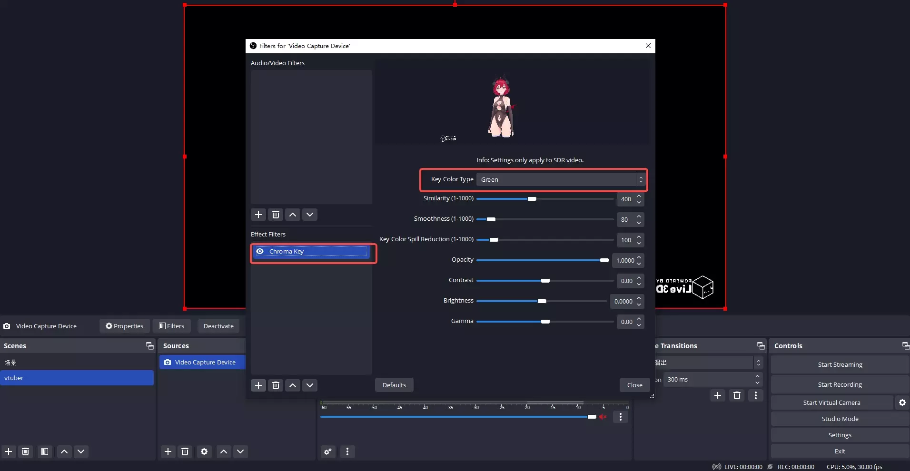Open Filters from the source toolbar
Viewport: 910px width, 471px height.
pos(172,326)
